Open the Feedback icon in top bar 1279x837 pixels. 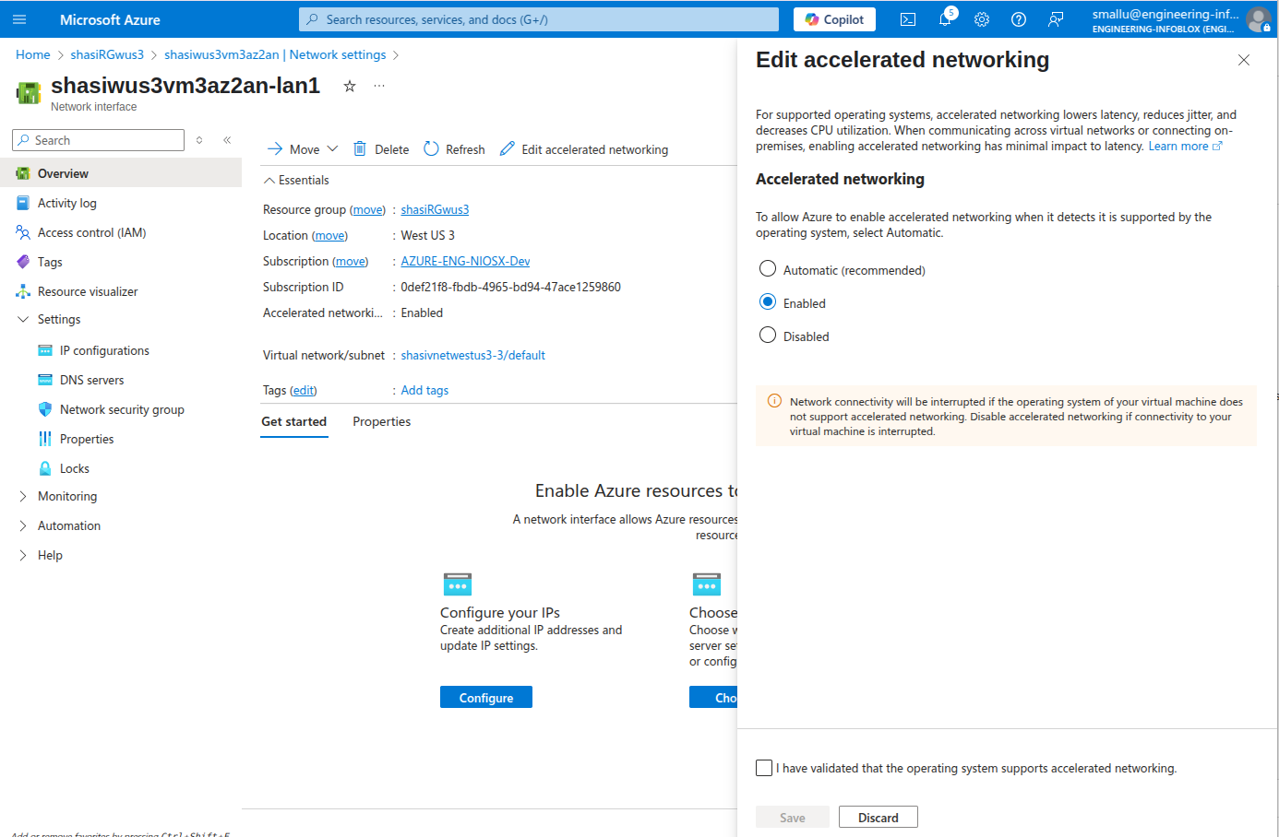click(x=1056, y=19)
